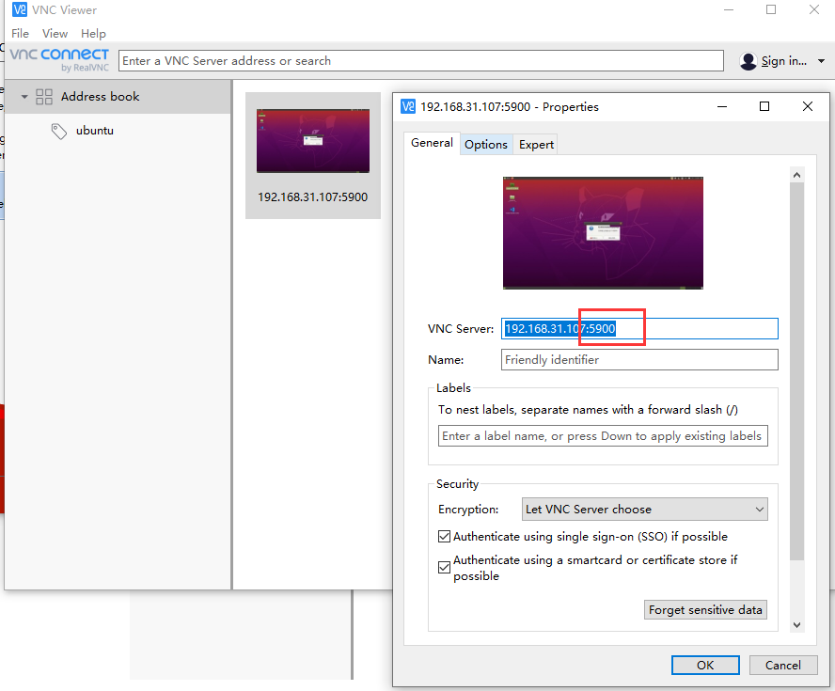Click the VNC icon in the Properties title bar

[x=408, y=106]
